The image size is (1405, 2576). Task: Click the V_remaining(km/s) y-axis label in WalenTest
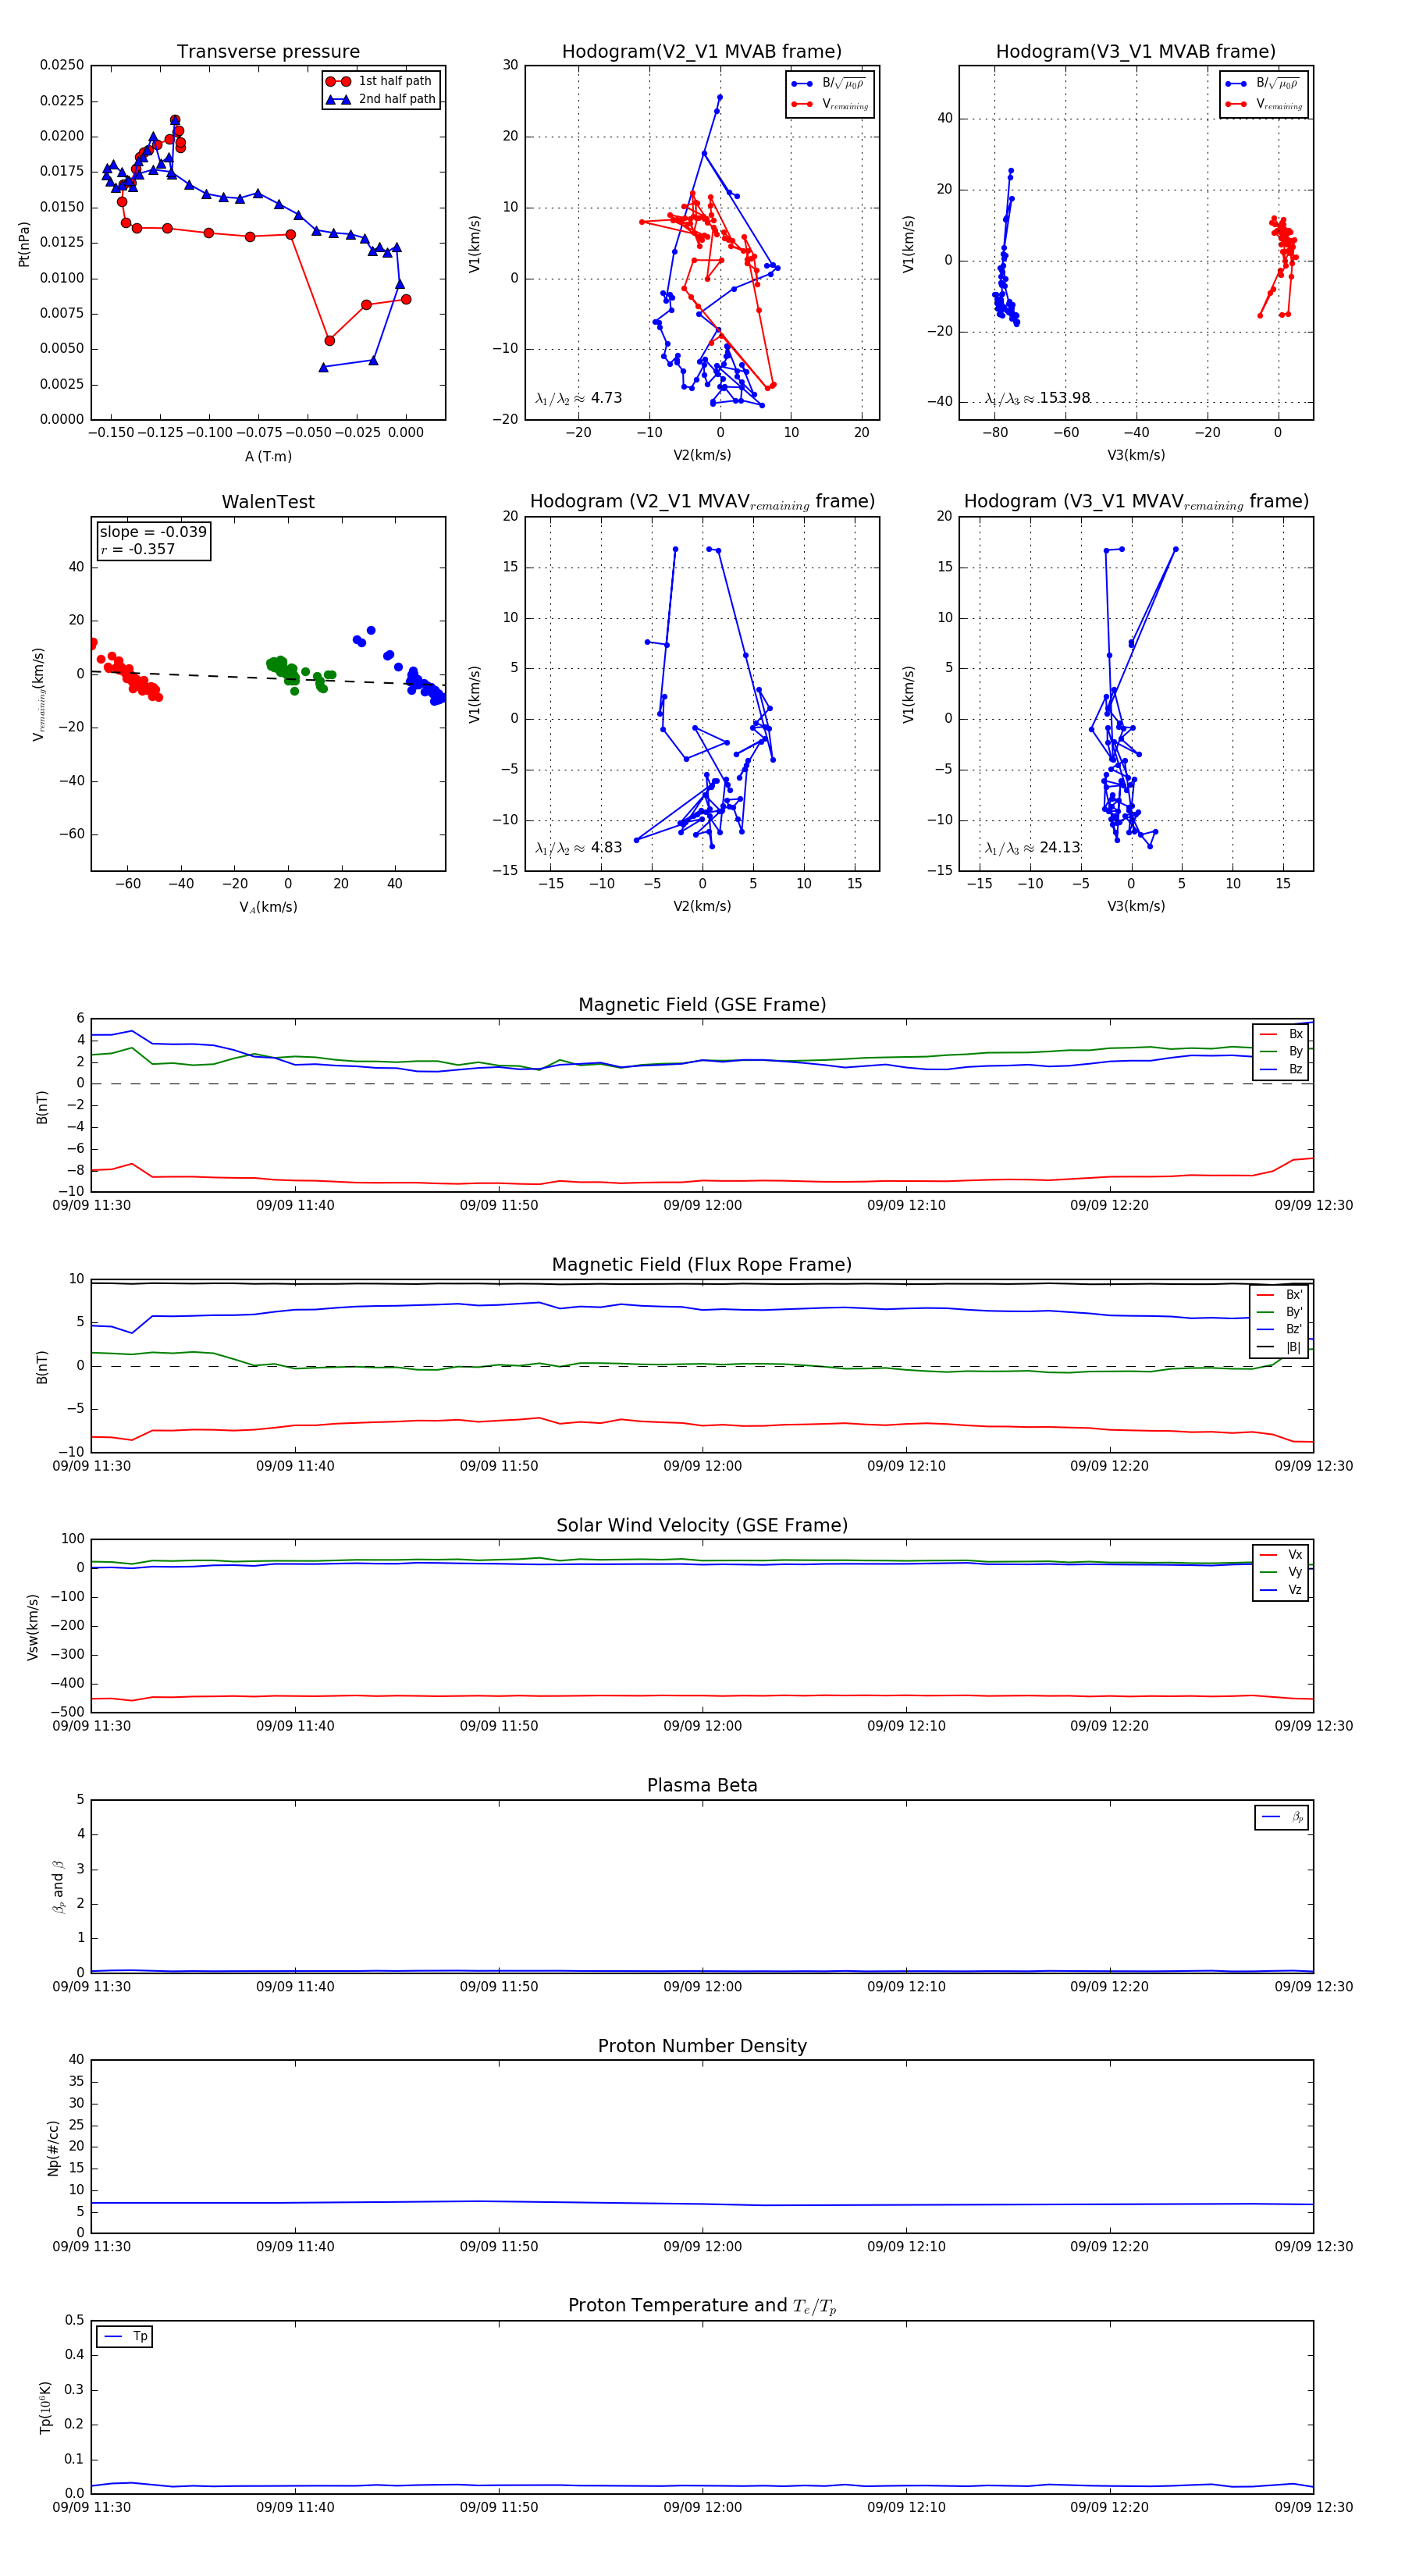click(x=39, y=694)
